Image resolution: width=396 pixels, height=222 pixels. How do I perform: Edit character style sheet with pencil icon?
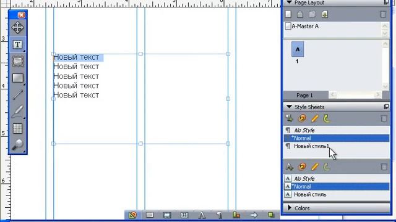314,166
